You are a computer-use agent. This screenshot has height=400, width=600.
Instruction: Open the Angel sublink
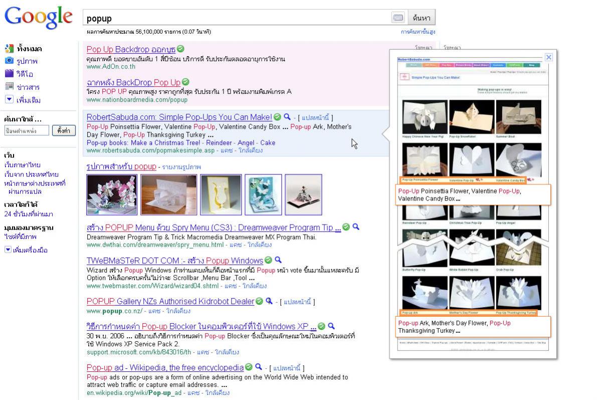(x=246, y=143)
